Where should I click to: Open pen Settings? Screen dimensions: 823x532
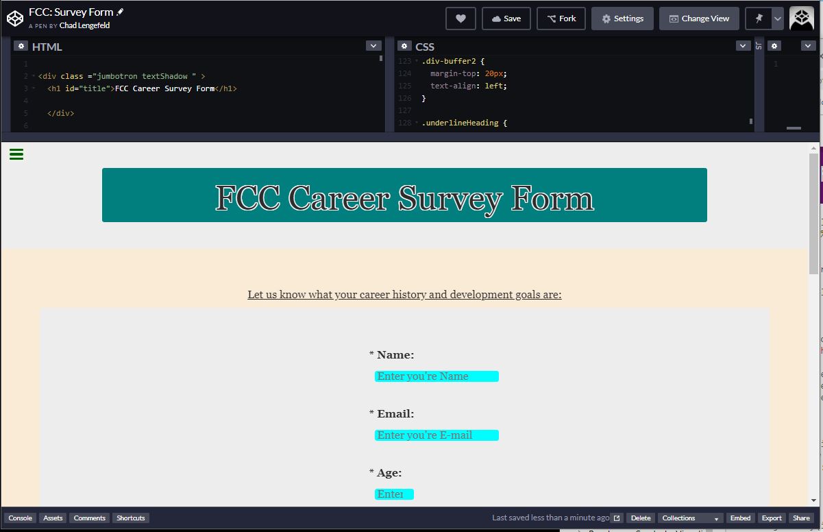coord(622,19)
